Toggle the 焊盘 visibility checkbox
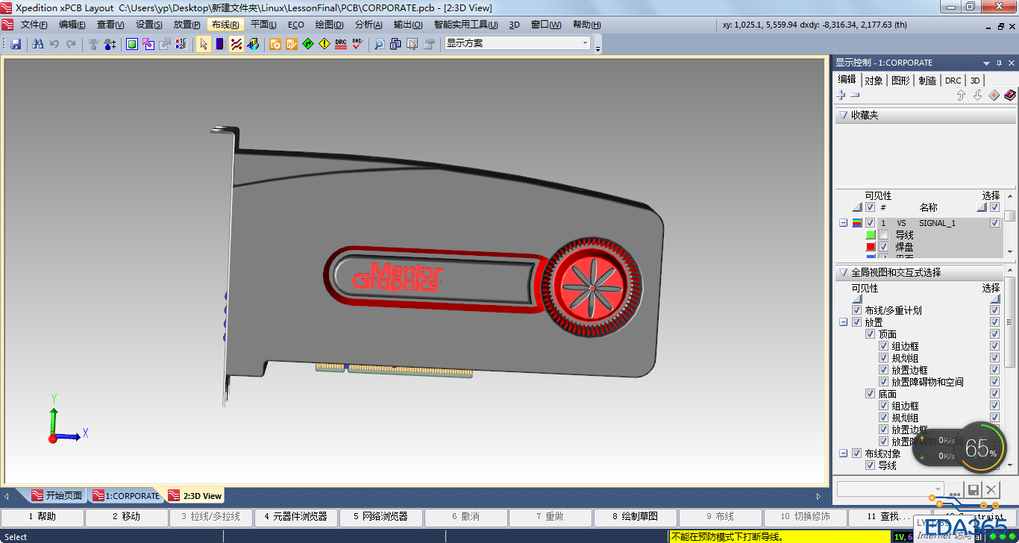This screenshot has height=543, width=1019. point(883,247)
